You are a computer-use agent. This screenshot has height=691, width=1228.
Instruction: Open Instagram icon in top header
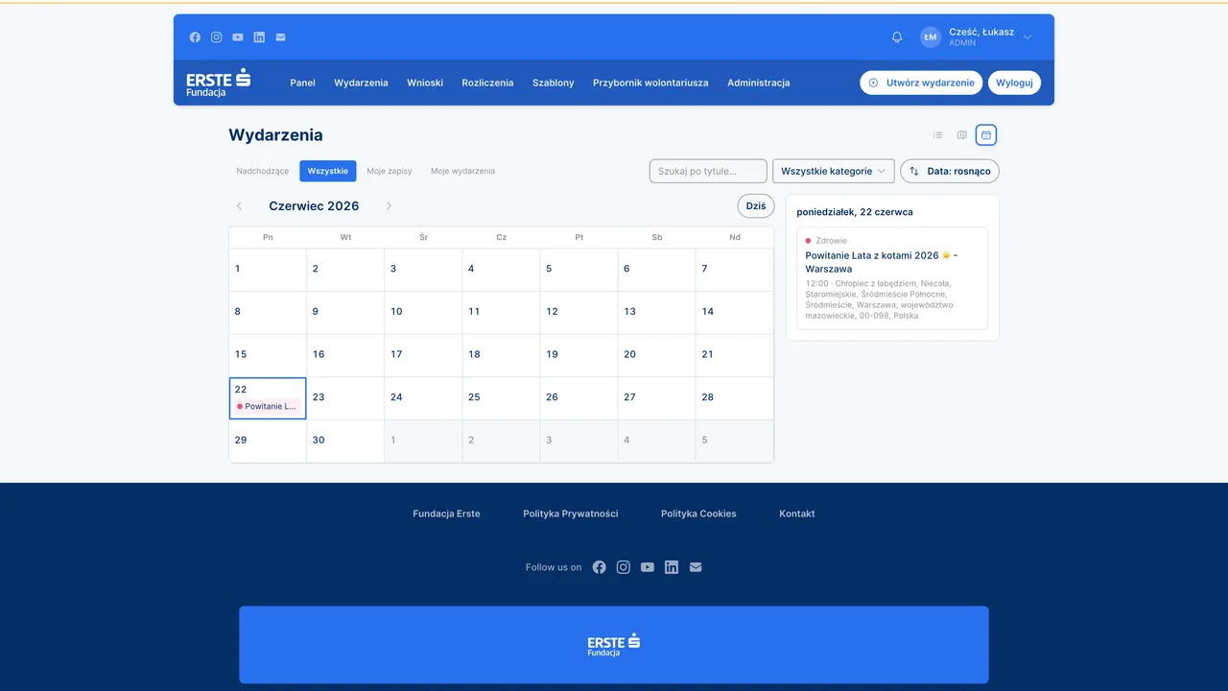217,37
